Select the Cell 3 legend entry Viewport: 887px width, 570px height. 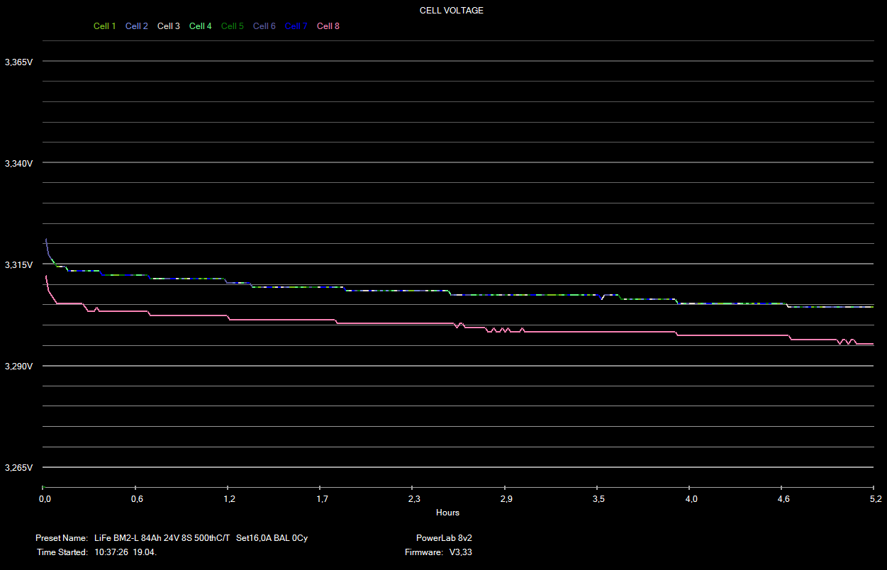click(168, 26)
